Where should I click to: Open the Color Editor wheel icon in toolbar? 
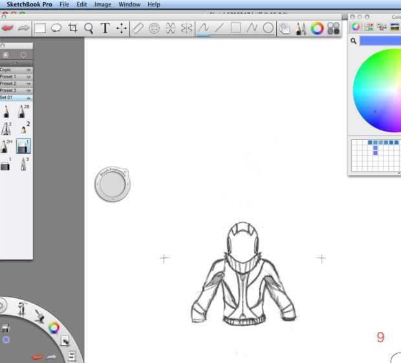pos(317,29)
